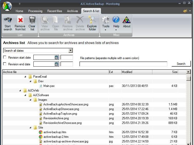Click the icon beside RevisionArchive.png
Viewport: 194px width, 145px height.
click(x=41, y=118)
